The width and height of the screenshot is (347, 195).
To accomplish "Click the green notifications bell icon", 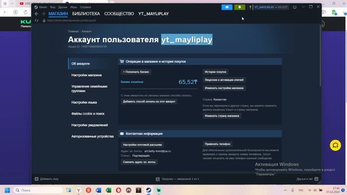I will pos(240,7).
